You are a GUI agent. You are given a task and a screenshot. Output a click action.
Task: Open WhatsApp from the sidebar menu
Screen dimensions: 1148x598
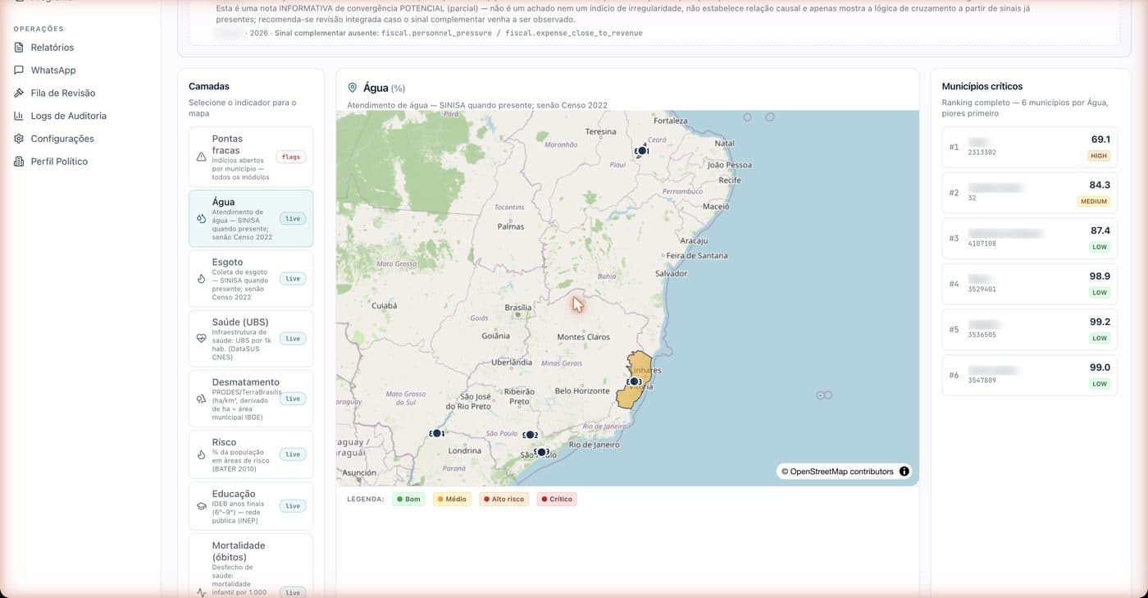[x=53, y=71]
